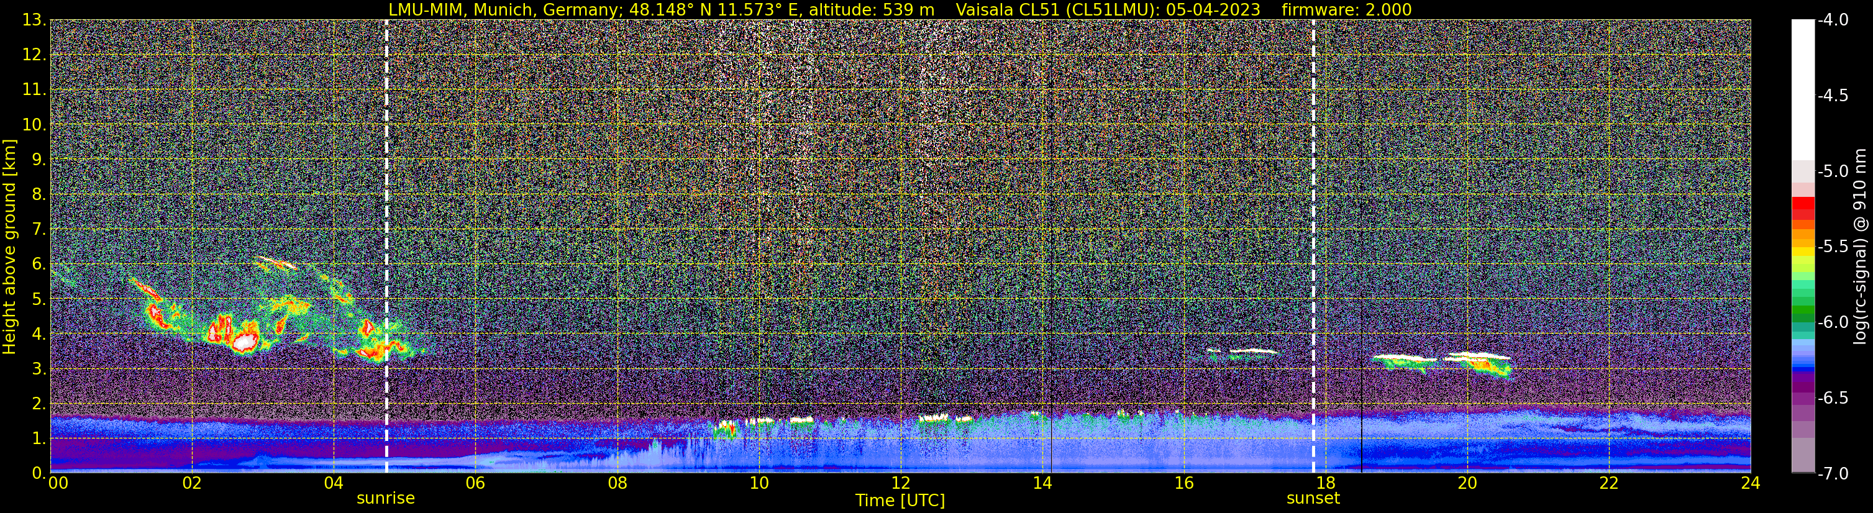Click the time axis tick '00'
This screenshot has height=513, width=1873.
point(58,484)
